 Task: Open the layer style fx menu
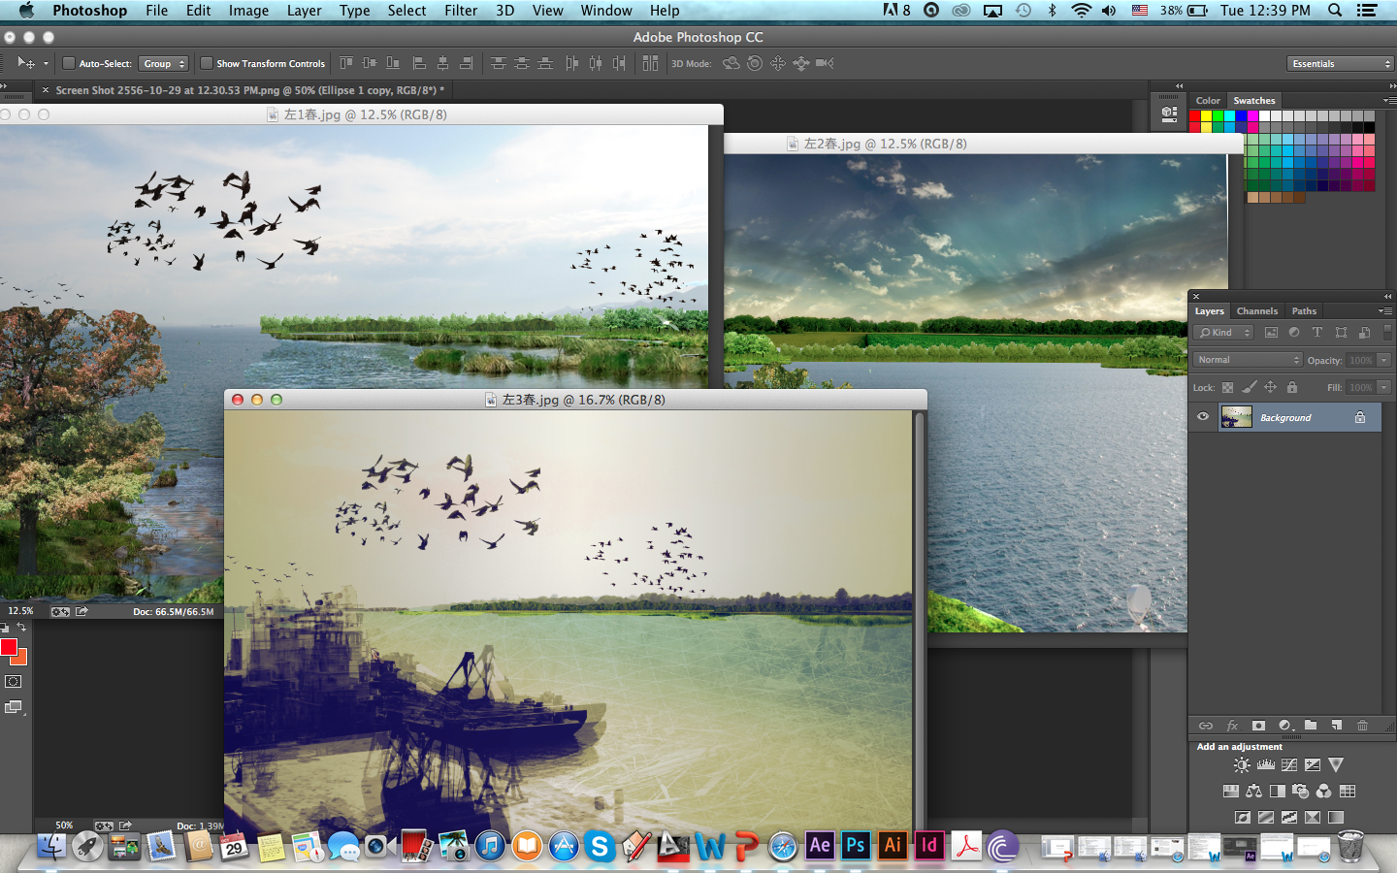point(1232,726)
